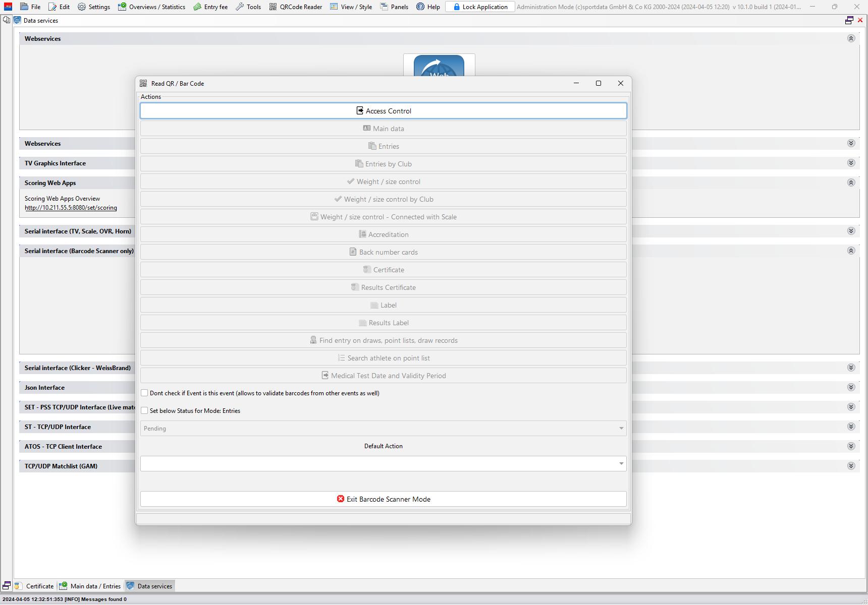Click the red Exit Barcode Scanner icon
The image size is (868, 605).
click(341, 499)
